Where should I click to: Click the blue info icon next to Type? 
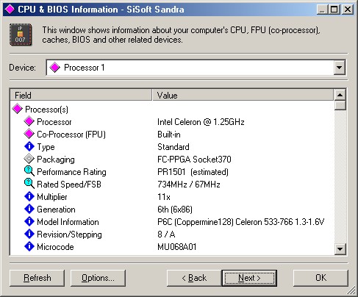tap(29, 146)
